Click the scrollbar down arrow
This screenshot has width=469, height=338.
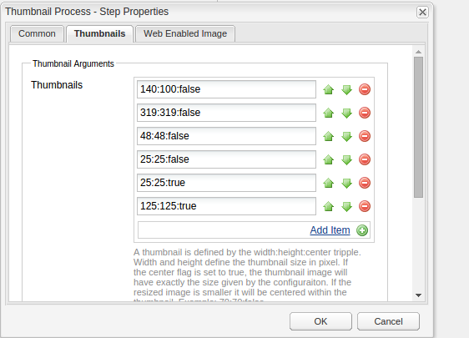point(418,295)
